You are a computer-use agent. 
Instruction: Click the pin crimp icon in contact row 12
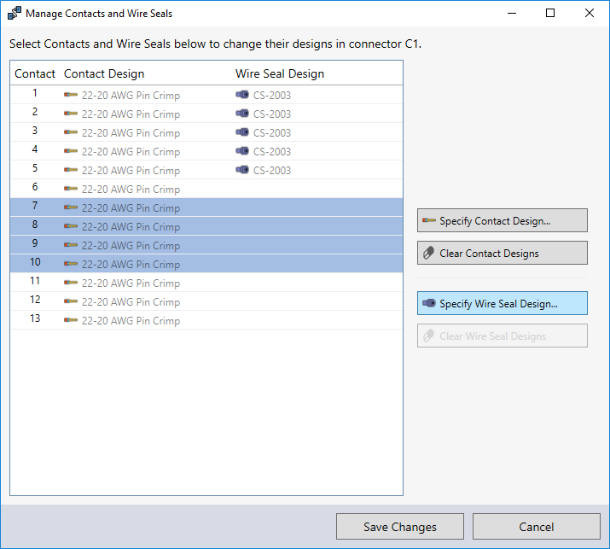click(71, 301)
